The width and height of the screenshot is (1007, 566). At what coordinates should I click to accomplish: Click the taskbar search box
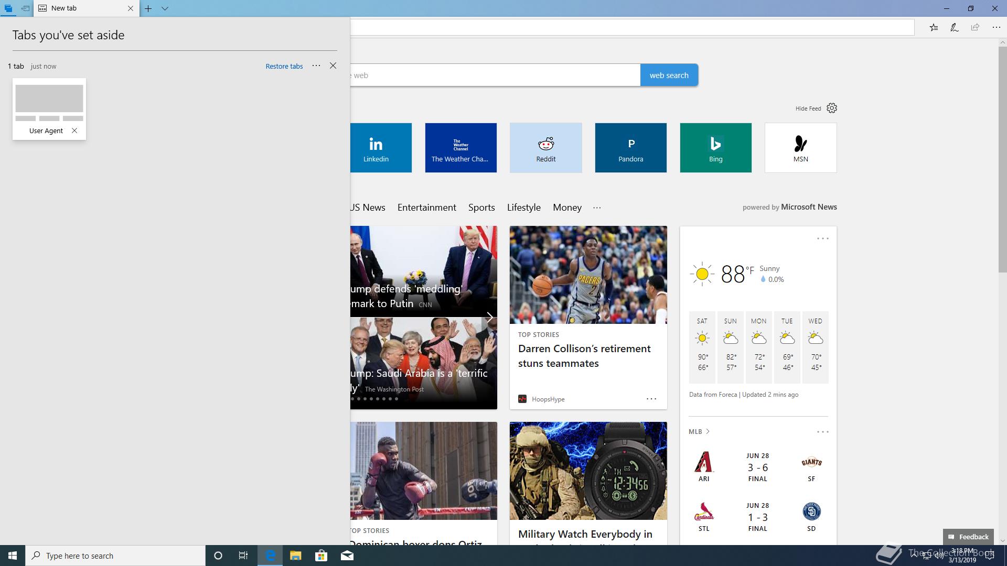115,556
